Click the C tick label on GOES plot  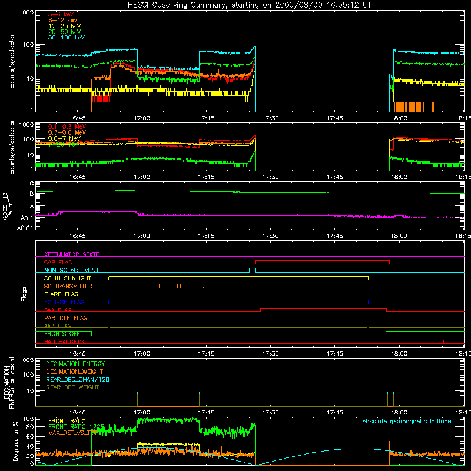click(x=32, y=184)
